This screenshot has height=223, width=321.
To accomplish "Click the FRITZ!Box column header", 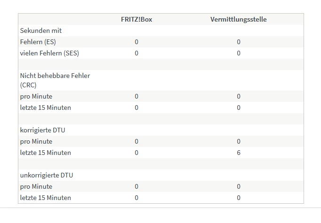I will [x=136, y=19].
